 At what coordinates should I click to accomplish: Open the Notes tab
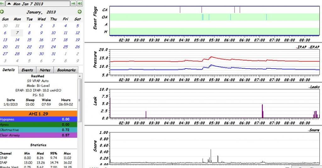[45, 70]
